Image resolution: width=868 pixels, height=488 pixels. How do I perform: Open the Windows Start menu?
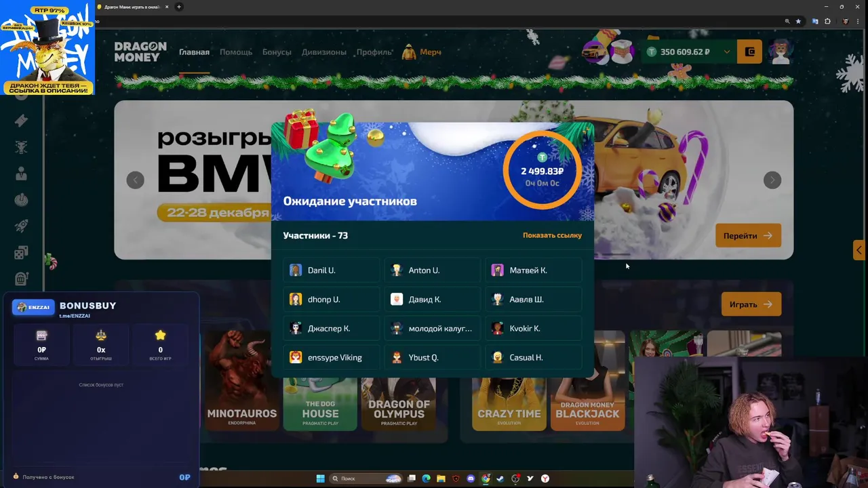[x=320, y=479]
